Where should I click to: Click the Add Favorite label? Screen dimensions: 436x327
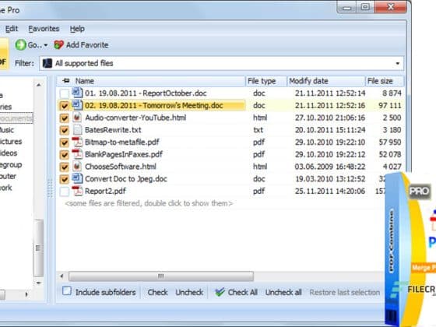pyautogui.click(x=87, y=45)
